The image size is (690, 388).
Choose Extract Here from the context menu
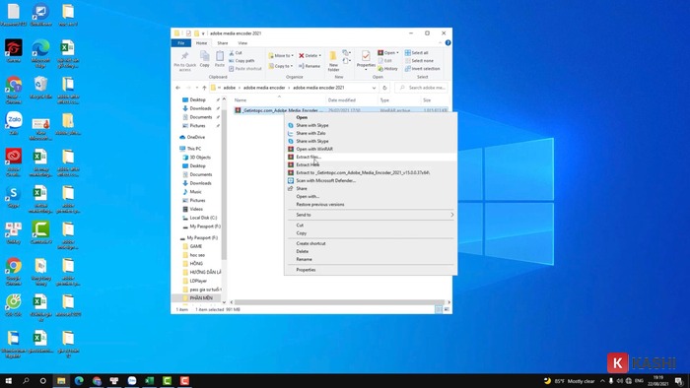[370, 164]
